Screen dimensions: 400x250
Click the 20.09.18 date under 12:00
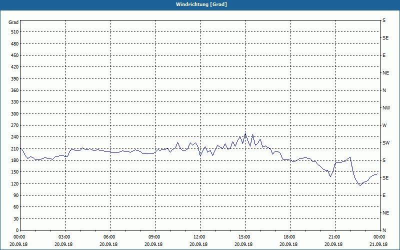point(198,244)
